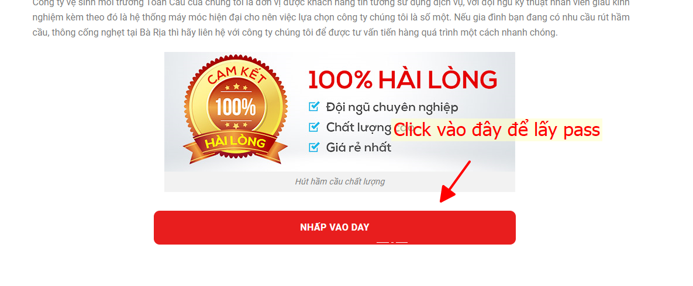
Task: Click the red arrow pointing at the button
Action: point(455,182)
